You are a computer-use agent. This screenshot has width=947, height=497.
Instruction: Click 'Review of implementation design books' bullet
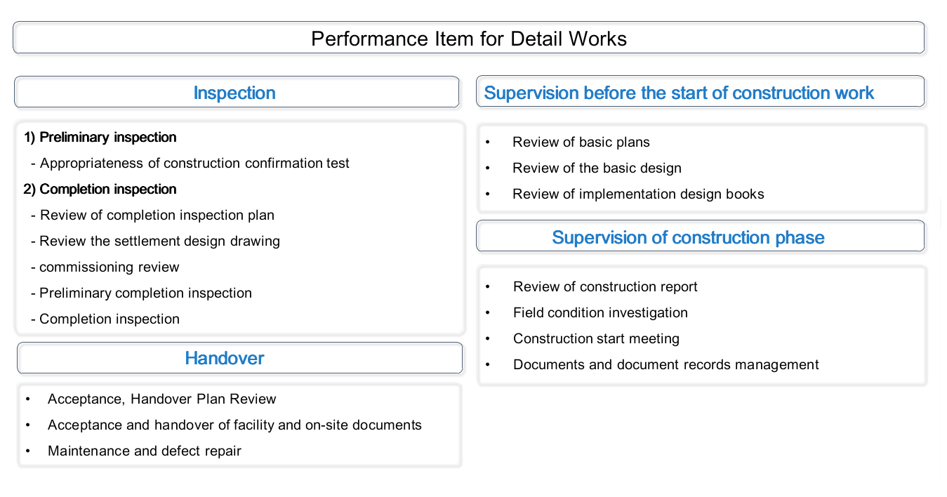[638, 194]
